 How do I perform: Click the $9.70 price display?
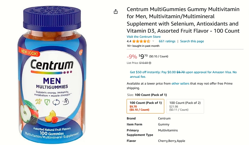[143, 56]
